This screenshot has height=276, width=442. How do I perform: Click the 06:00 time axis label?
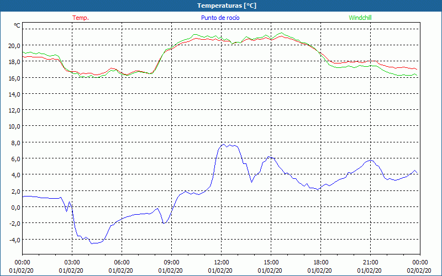point(122,263)
